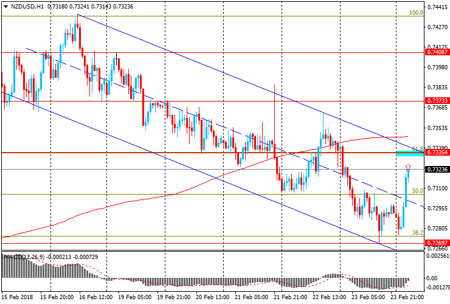Click the close value 0.73236 in header
Viewport: 450px width, 304px height.
click(x=123, y=6)
